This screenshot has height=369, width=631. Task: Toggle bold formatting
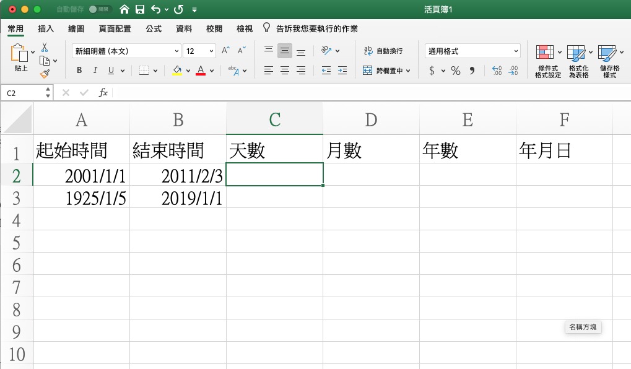click(79, 71)
